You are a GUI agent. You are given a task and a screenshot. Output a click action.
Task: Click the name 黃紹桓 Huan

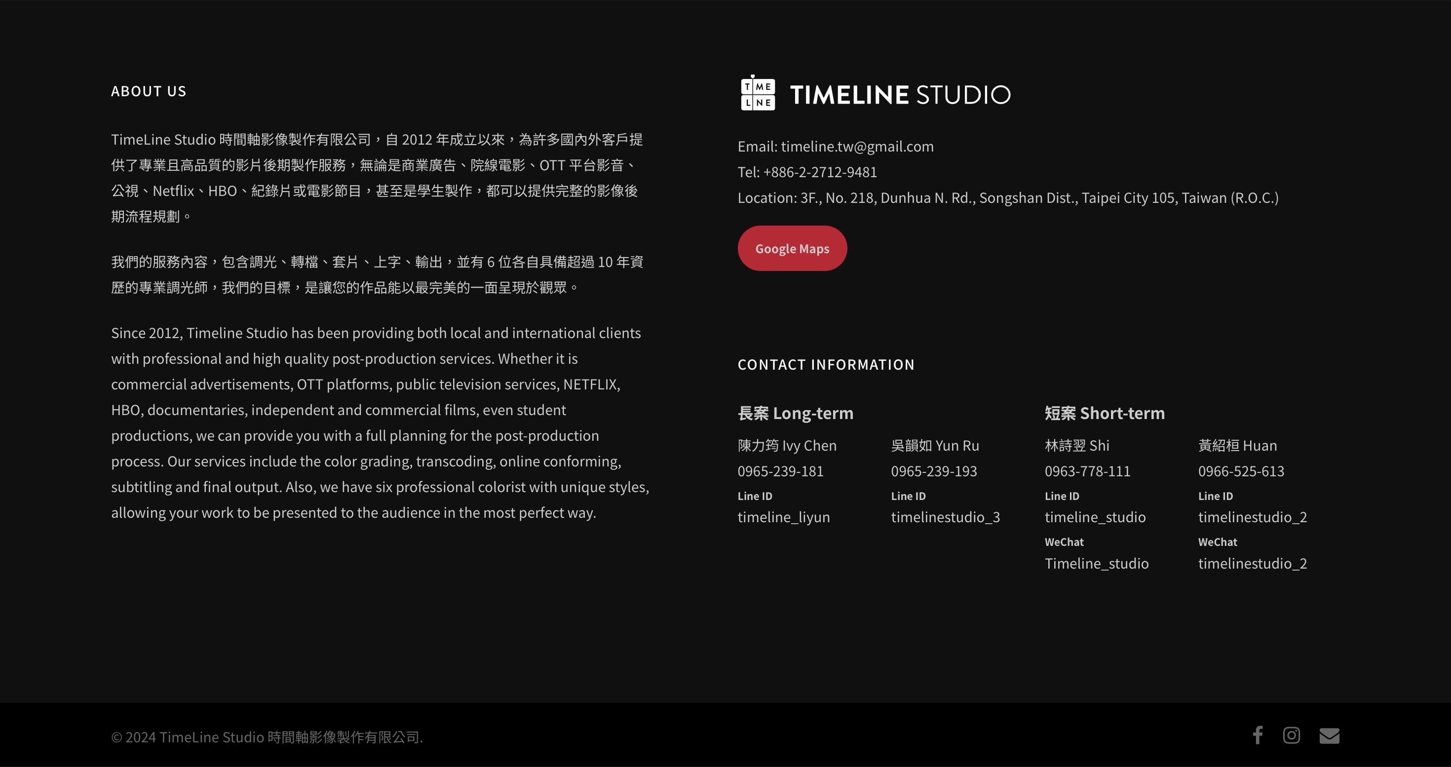pos(1237,446)
